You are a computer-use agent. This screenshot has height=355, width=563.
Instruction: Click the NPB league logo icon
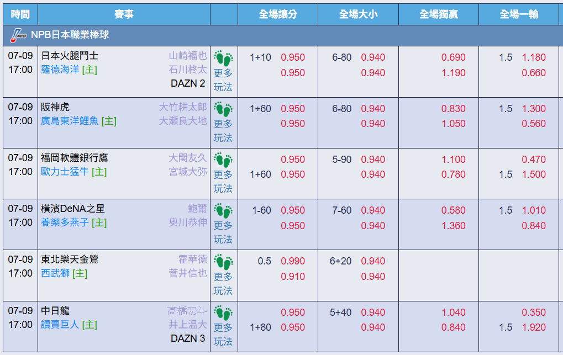[18, 35]
